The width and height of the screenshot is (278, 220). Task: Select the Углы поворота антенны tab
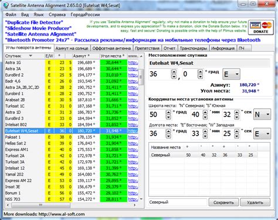pos(28,47)
